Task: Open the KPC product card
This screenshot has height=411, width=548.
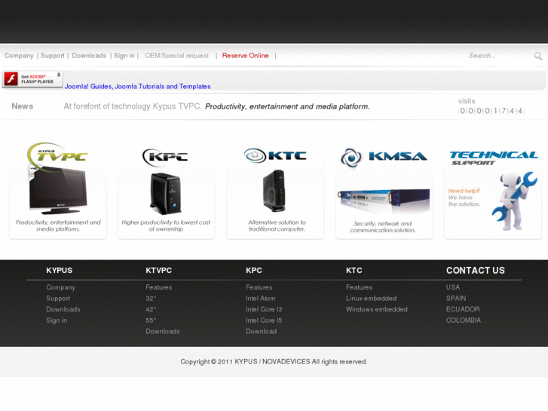Action: click(x=166, y=192)
